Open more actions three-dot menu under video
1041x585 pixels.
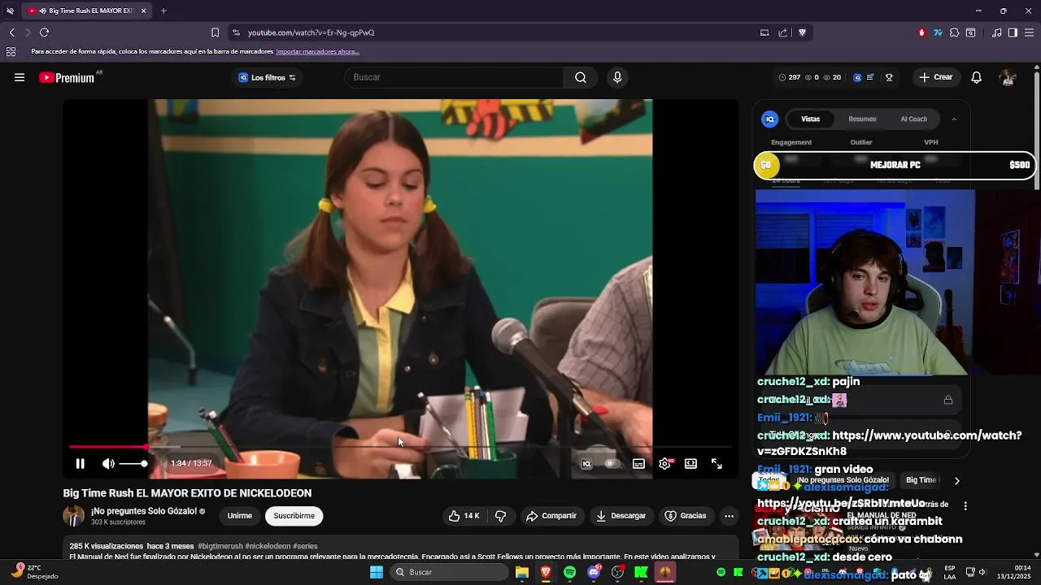point(729,516)
